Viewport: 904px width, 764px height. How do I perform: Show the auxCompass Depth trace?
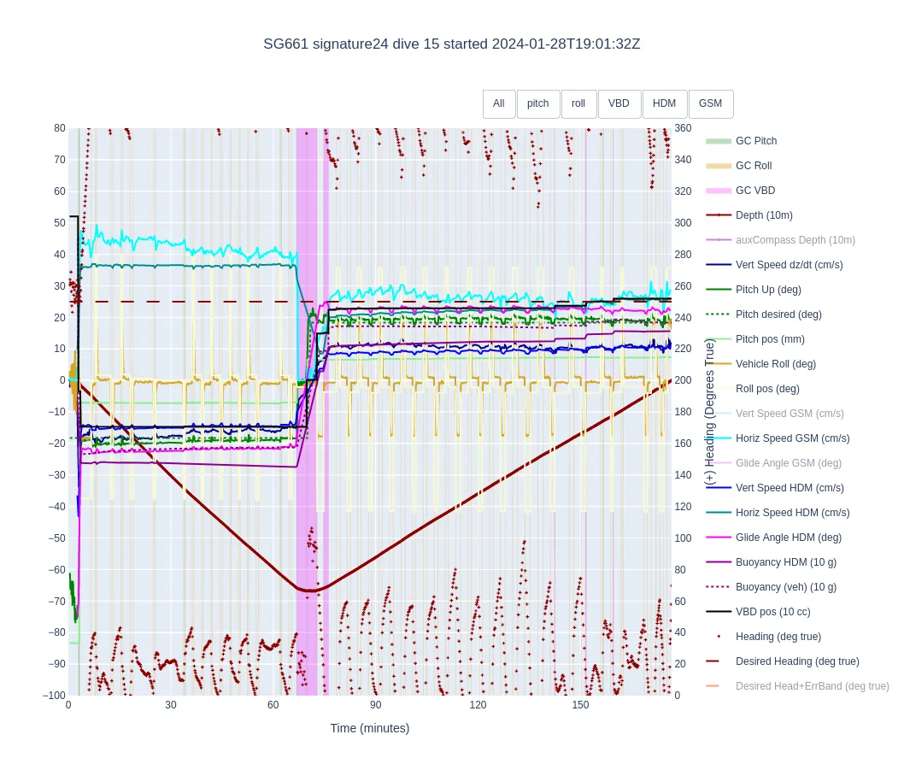click(795, 240)
